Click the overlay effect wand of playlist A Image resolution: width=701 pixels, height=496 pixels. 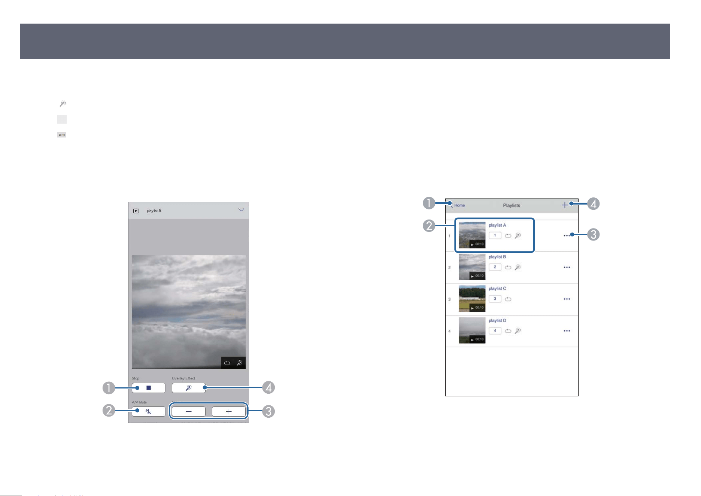pos(518,236)
